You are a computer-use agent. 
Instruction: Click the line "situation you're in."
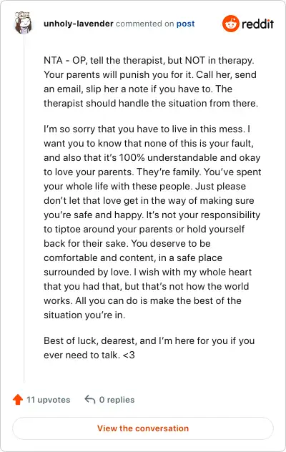click(84, 315)
